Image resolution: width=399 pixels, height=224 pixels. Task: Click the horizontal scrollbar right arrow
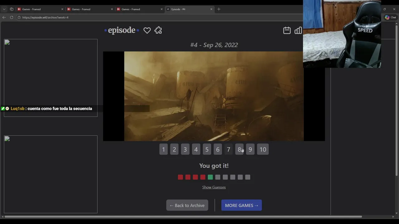393,217
